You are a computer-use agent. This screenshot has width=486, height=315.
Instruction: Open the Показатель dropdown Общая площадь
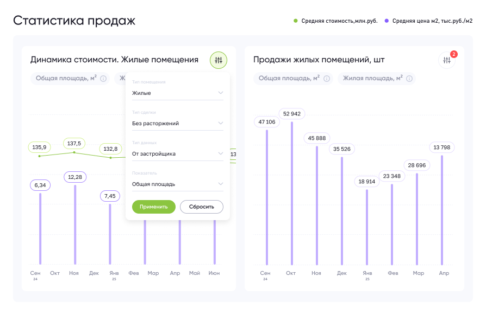(178, 184)
